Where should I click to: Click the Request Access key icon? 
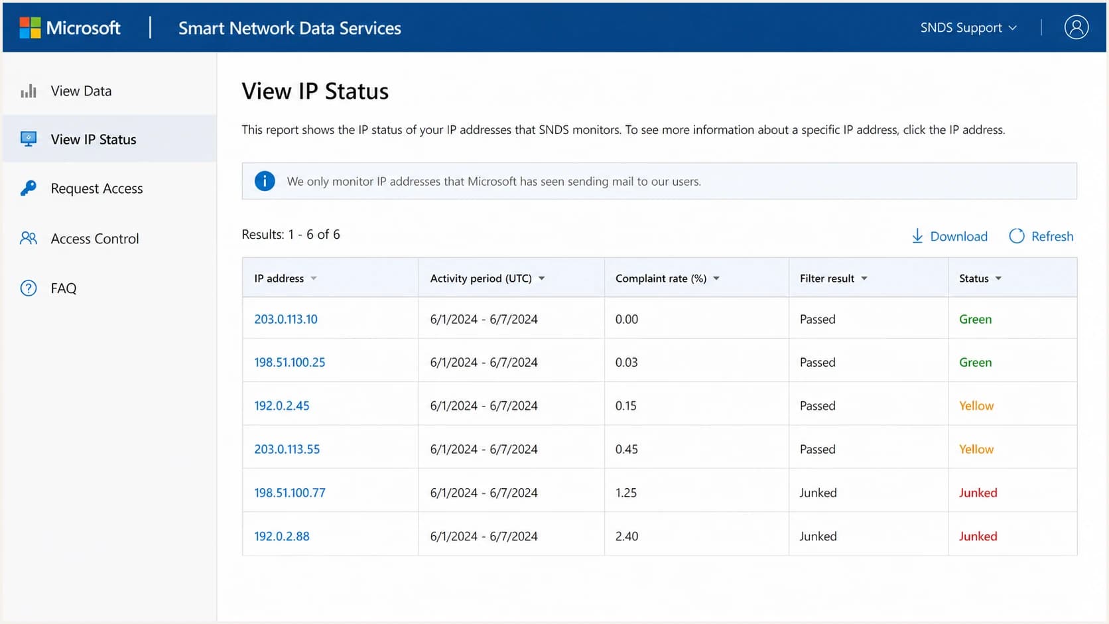29,188
